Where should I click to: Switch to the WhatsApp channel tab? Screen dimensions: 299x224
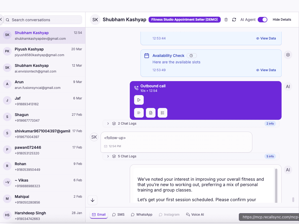(x=142, y=214)
